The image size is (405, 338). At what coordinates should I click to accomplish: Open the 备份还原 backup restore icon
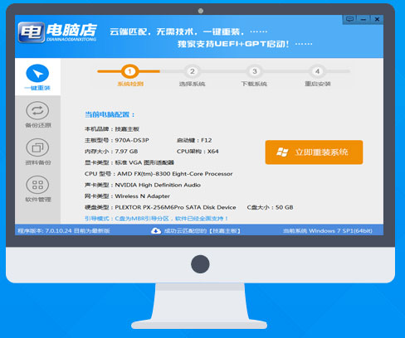point(37,110)
